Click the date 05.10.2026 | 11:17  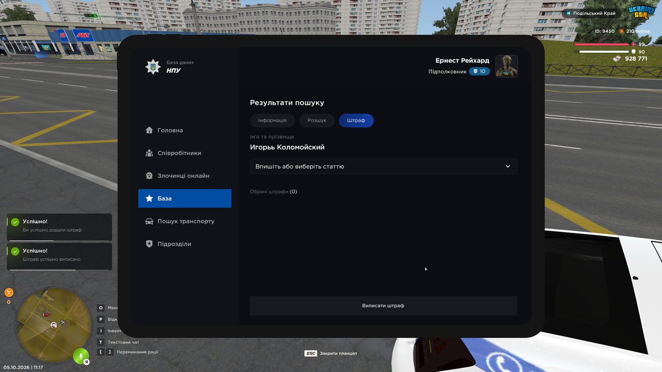pyautogui.click(x=23, y=367)
